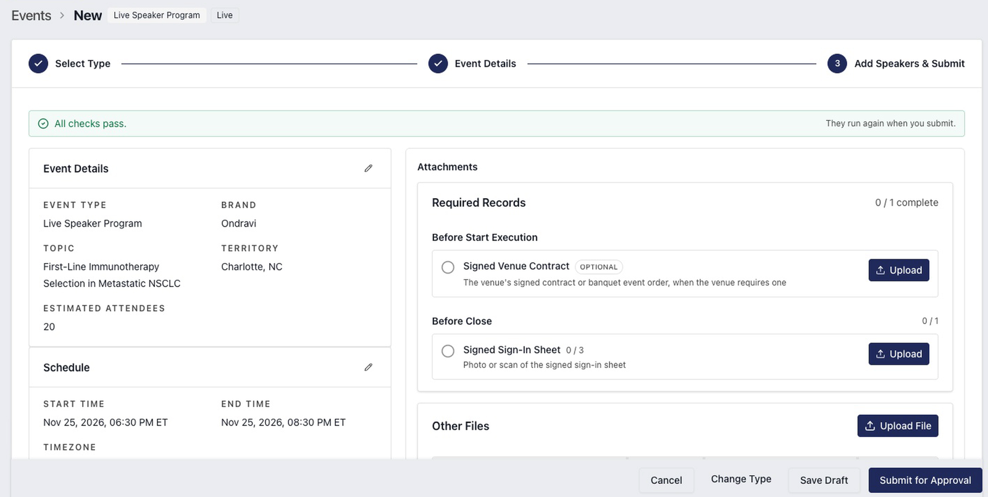This screenshot has height=497, width=988.
Task: Open the Add Speakers & Submit step
Action: coord(910,63)
